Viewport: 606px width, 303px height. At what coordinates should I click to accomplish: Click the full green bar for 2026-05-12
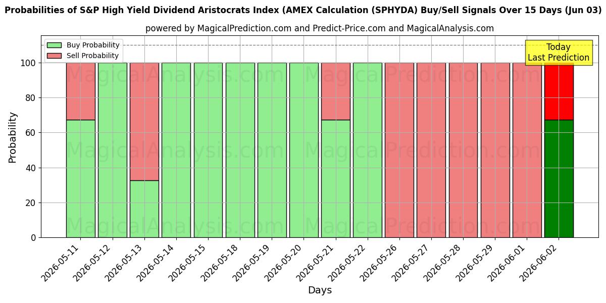(113, 150)
